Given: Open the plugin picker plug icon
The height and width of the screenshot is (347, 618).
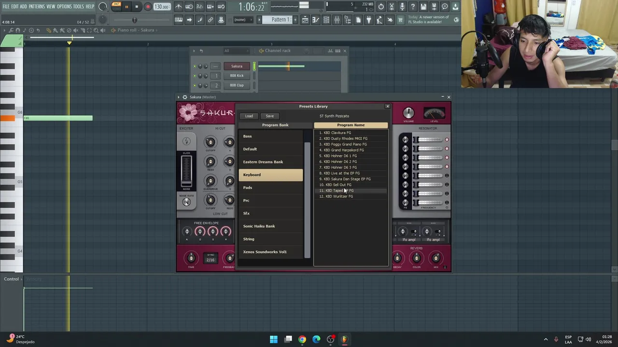Looking at the screenshot, I should 369,20.
